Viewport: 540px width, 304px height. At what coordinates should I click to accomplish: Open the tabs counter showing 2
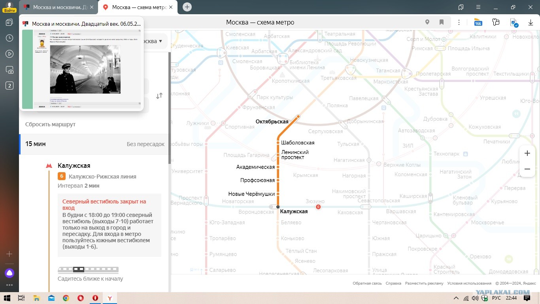[x=9, y=85]
